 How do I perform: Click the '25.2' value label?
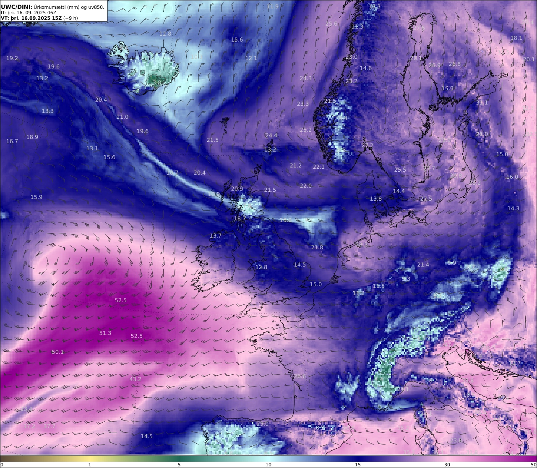pos(306,130)
